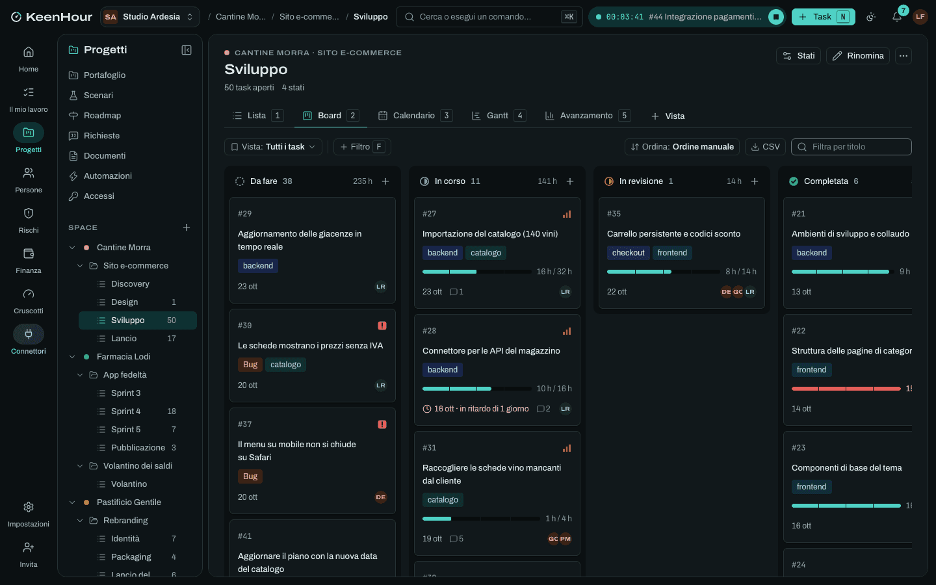Add task to In revisione column
The width and height of the screenshot is (936, 585).
point(755,181)
